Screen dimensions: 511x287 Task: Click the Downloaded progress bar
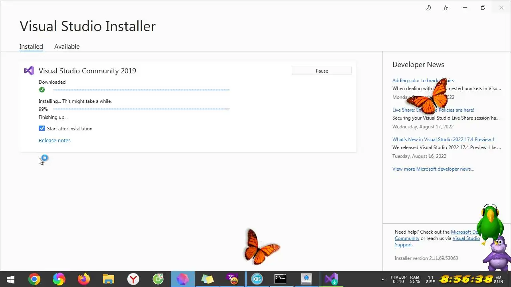[x=141, y=90]
